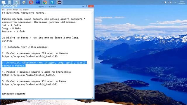This screenshot has height=105, width=187.
Task: Minimize the Notepad window
Action: [x=83, y=6]
